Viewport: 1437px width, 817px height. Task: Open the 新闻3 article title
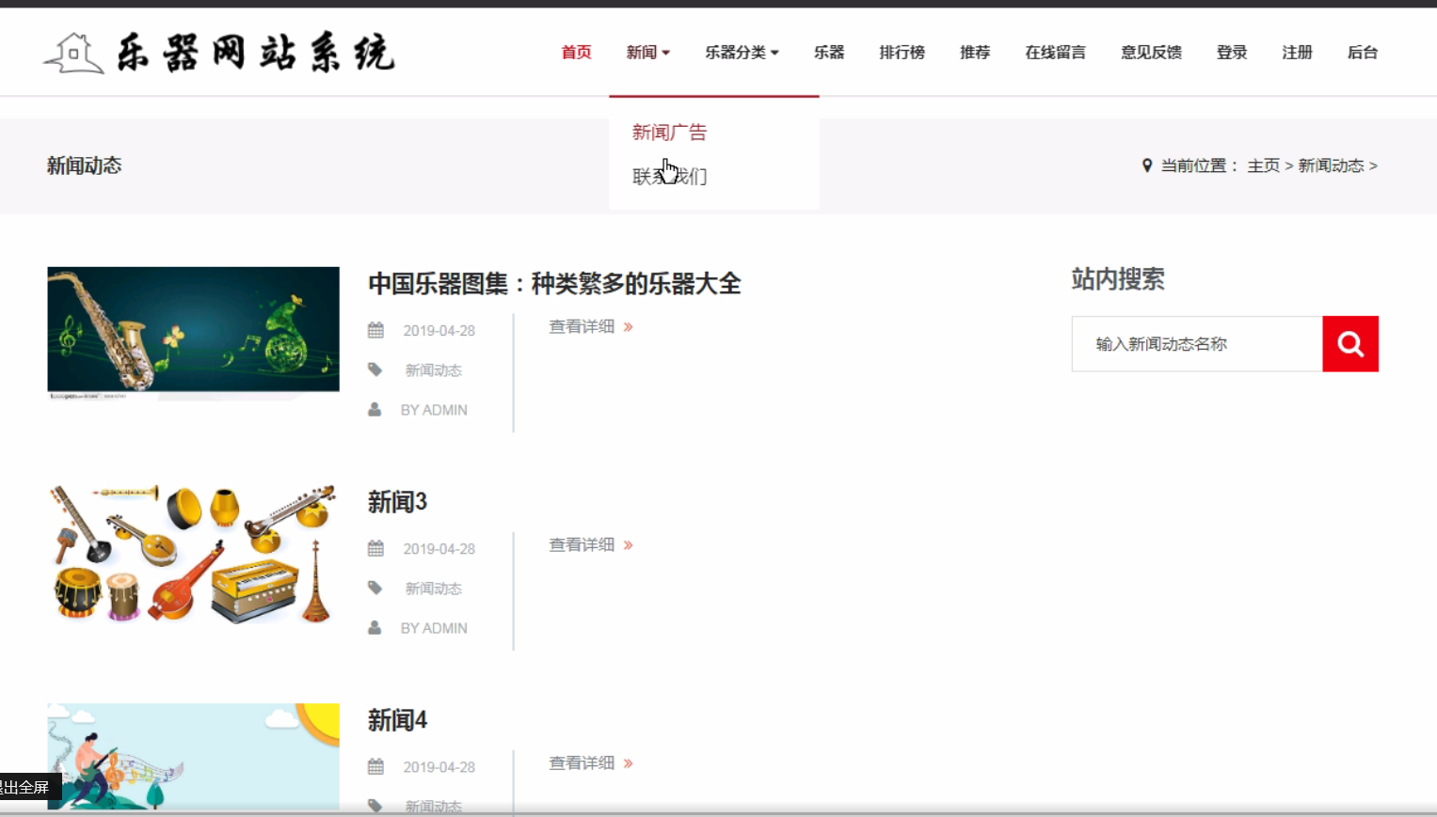(397, 502)
